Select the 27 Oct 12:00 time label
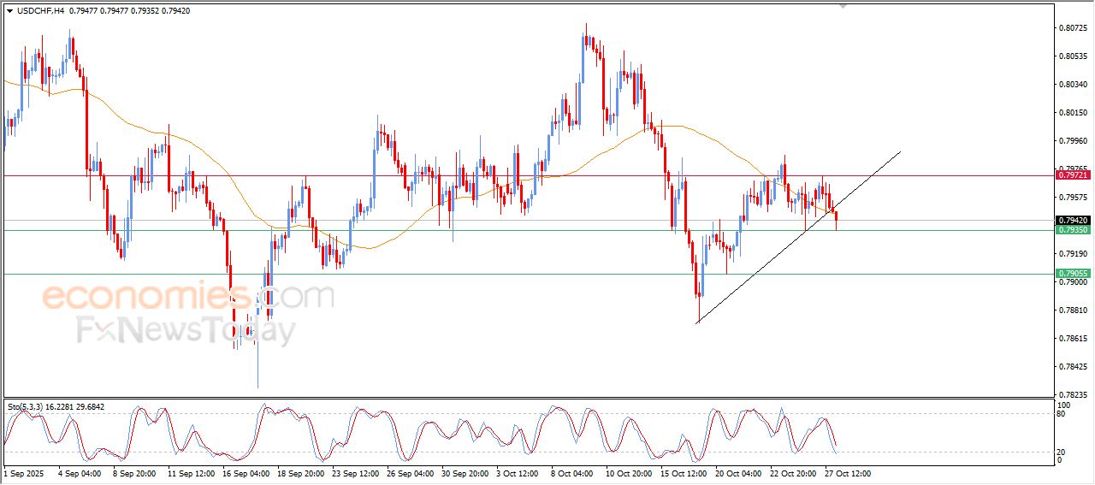The width and height of the screenshot is (1095, 485). 847,472
